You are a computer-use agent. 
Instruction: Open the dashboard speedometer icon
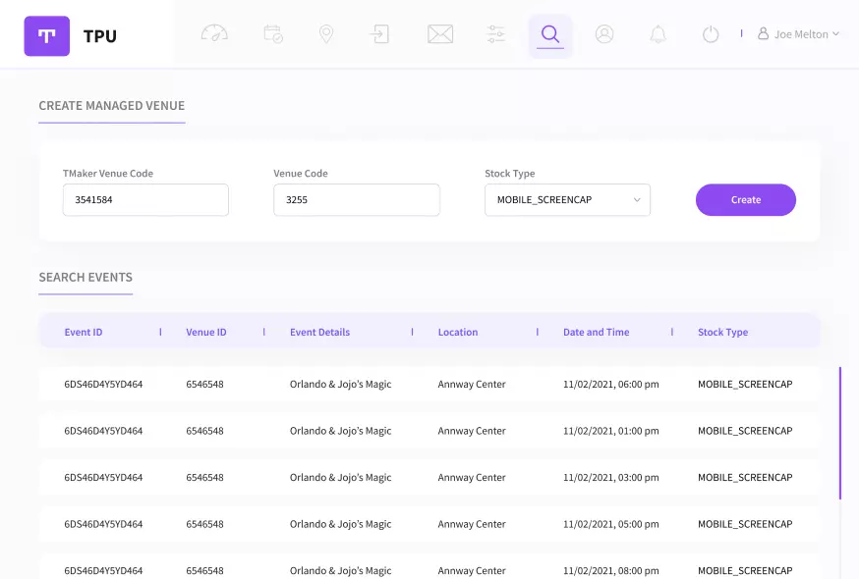tap(214, 34)
